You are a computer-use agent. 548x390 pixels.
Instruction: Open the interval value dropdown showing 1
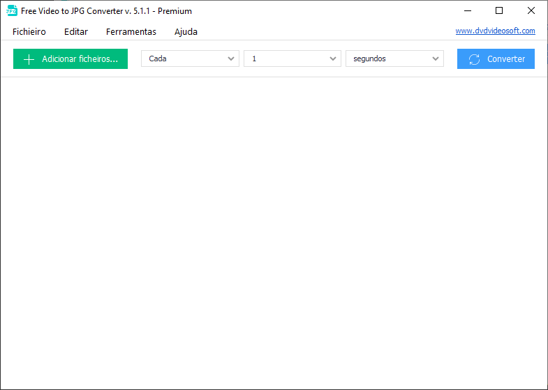click(292, 58)
